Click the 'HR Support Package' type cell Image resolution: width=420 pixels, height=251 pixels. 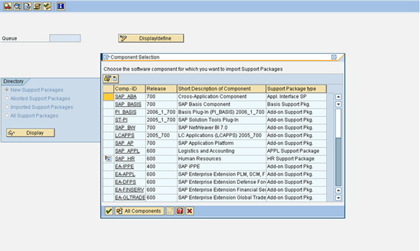click(x=296, y=158)
